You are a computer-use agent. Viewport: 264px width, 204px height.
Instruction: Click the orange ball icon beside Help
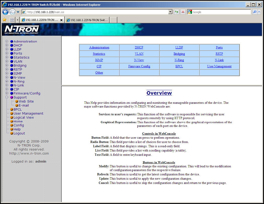(12, 129)
